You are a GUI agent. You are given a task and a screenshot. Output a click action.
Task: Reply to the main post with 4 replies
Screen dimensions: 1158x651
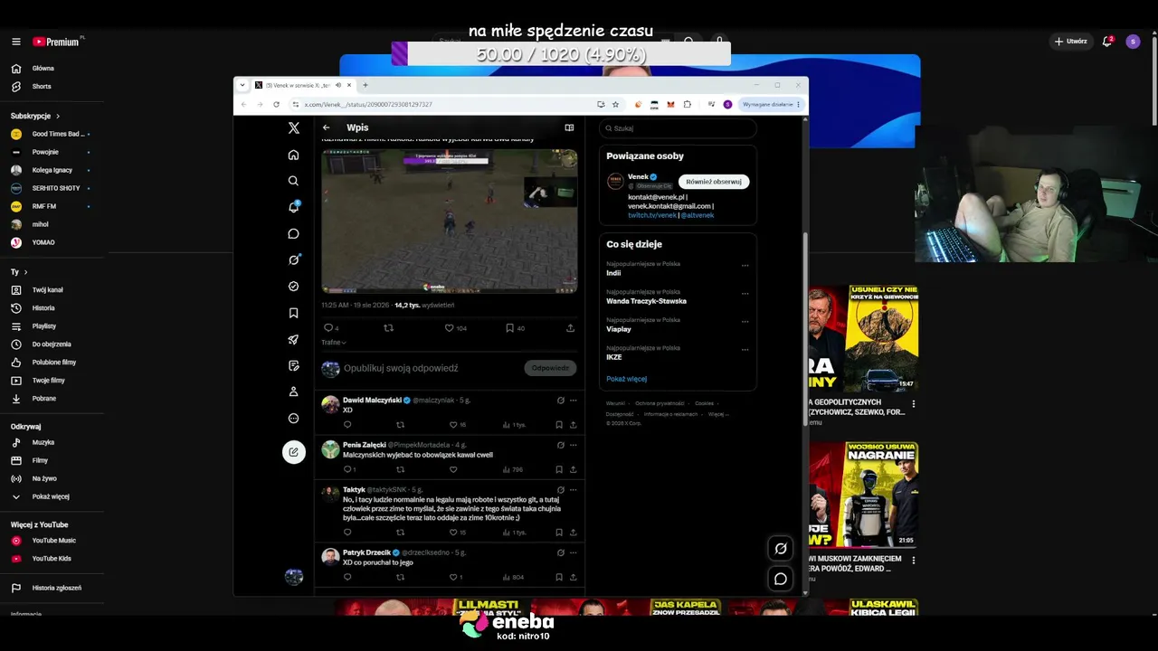pyautogui.click(x=328, y=328)
